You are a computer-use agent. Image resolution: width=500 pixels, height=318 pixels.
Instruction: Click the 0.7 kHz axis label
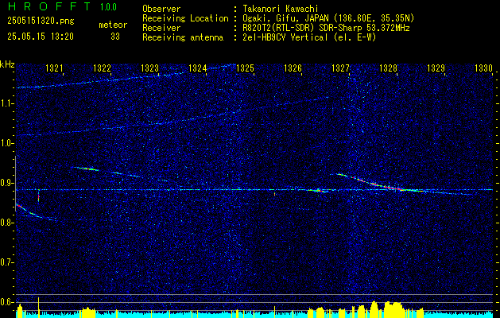point(7,262)
